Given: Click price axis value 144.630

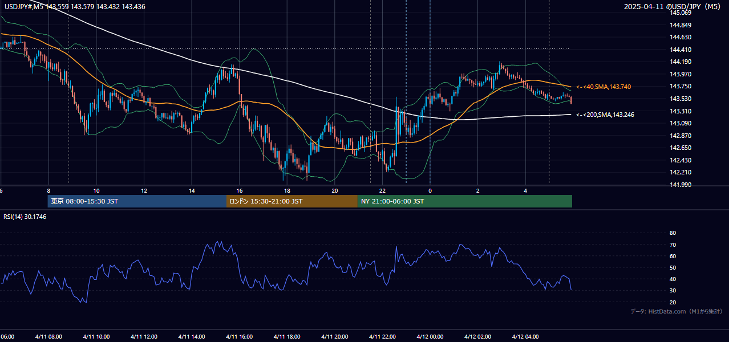Looking at the screenshot, I should 680,37.
